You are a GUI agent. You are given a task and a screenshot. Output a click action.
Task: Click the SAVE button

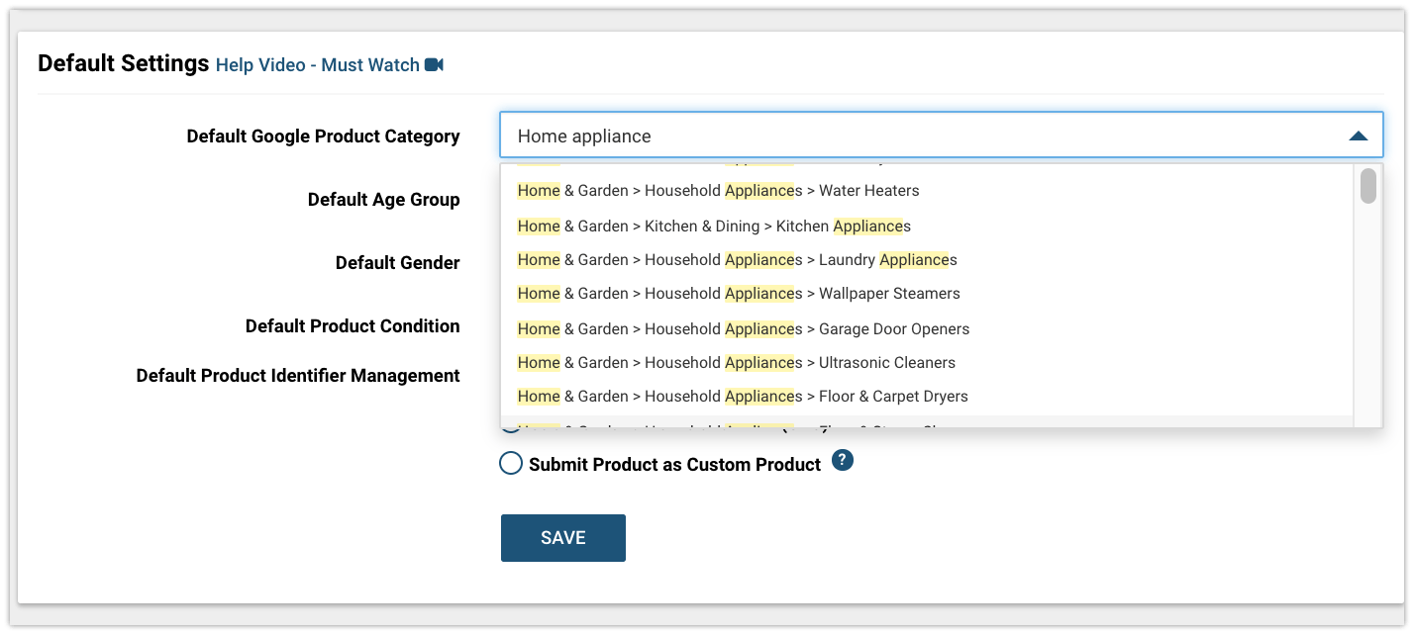563,538
